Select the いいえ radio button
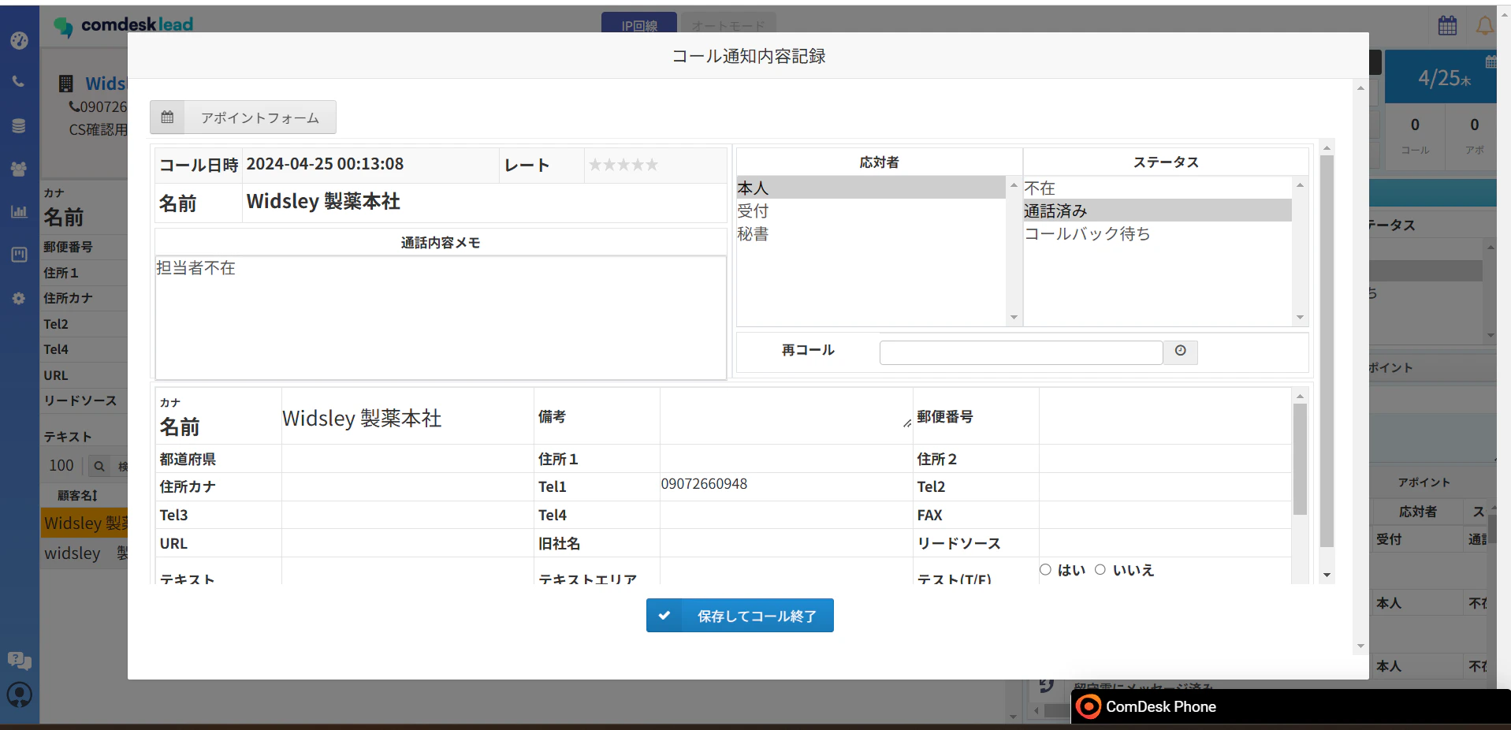The width and height of the screenshot is (1511, 730). tap(1100, 569)
